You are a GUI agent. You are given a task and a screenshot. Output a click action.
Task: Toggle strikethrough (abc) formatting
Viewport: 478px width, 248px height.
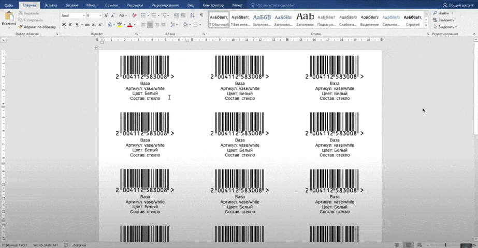click(x=86, y=25)
